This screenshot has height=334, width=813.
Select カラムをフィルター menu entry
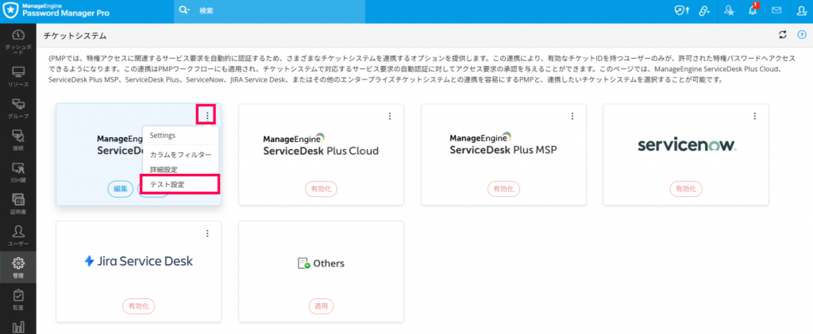click(180, 155)
